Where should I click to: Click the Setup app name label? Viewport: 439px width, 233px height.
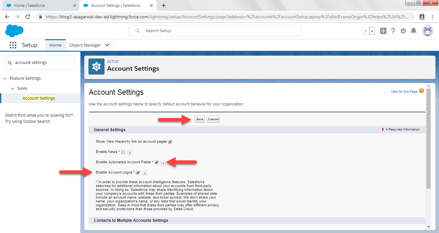(30, 45)
